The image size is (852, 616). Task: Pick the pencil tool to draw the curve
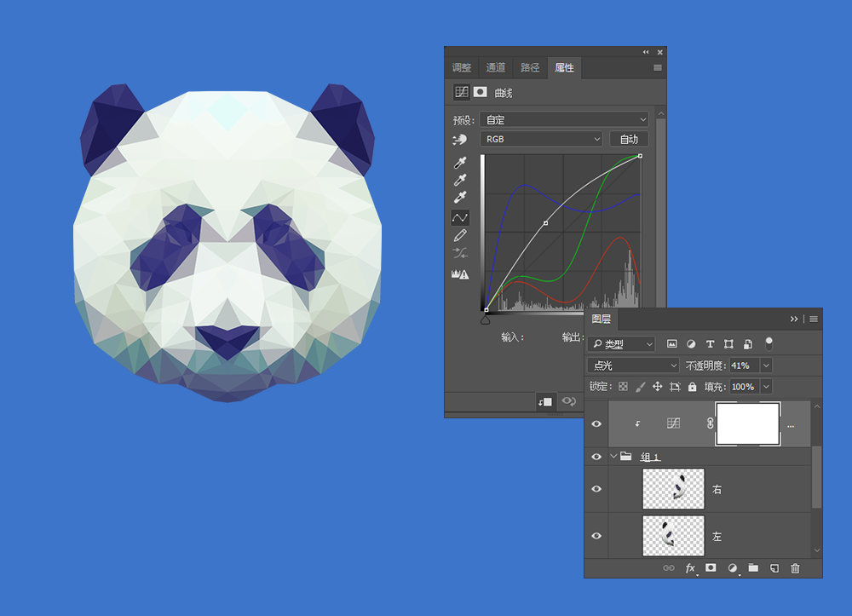(460, 235)
